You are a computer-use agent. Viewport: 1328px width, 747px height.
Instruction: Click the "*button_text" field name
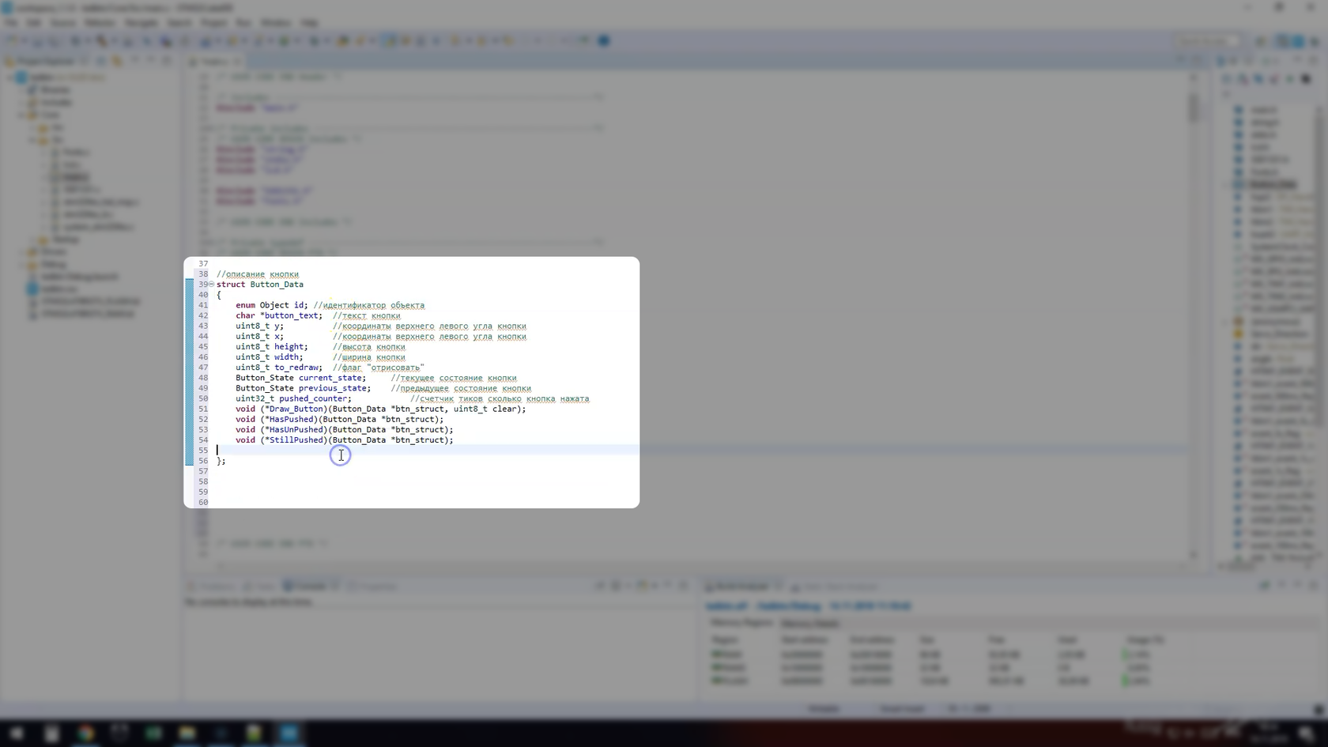point(289,315)
